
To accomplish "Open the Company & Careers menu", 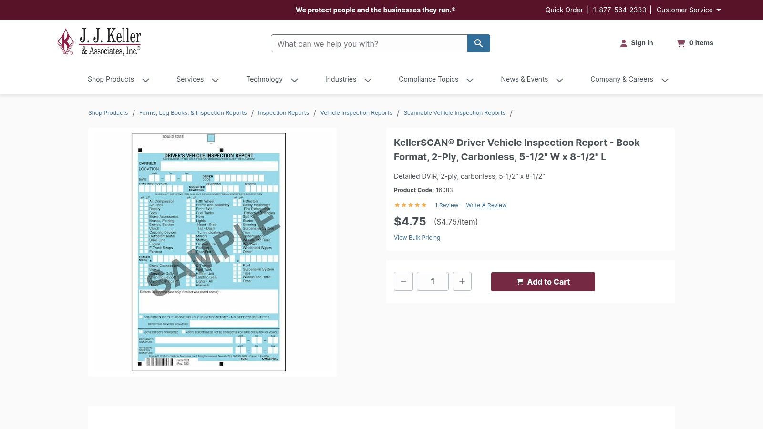I will pos(621,79).
